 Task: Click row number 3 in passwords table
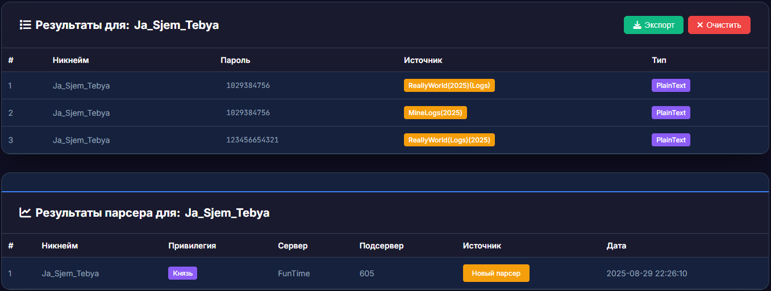[11, 140]
